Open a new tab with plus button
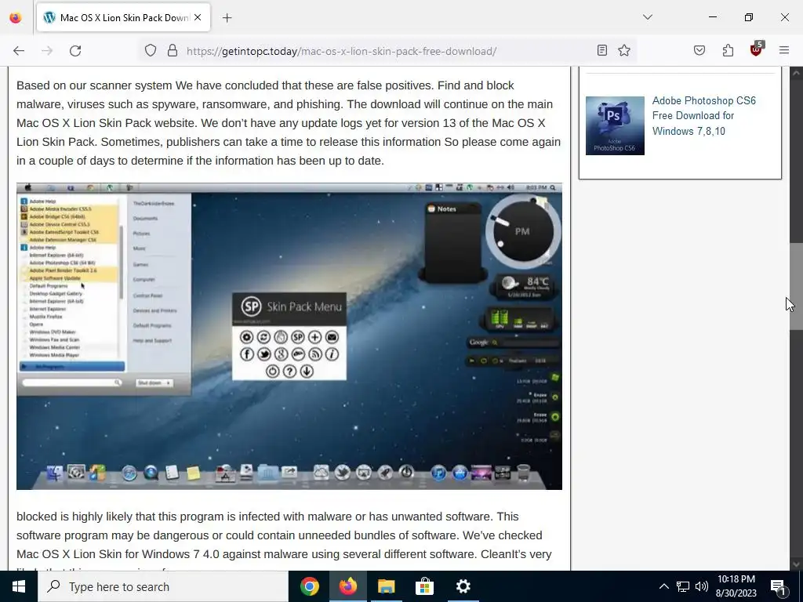The width and height of the screenshot is (803, 602). [x=227, y=18]
